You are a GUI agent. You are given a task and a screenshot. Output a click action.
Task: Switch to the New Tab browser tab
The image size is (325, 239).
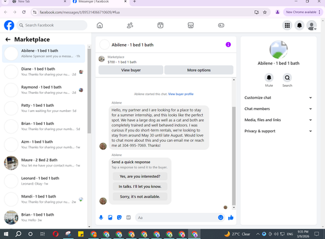coord(39,2)
